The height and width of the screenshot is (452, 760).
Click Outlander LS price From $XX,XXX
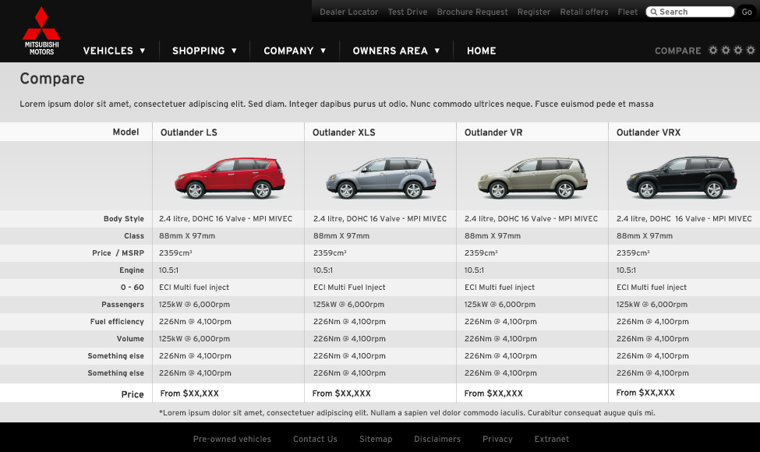click(x=189, y=394)
